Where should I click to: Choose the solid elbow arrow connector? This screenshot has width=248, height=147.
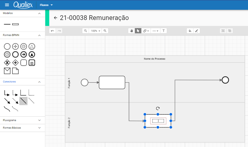pos(7,93)
